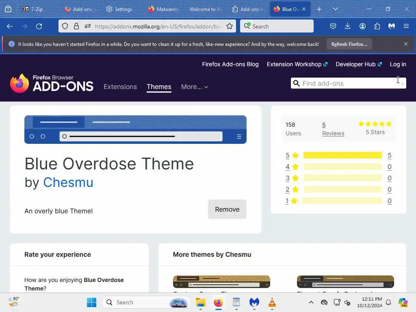Open File Explorer from taskbar
Screen dimensions: 416x312
(x=200, y=302)
